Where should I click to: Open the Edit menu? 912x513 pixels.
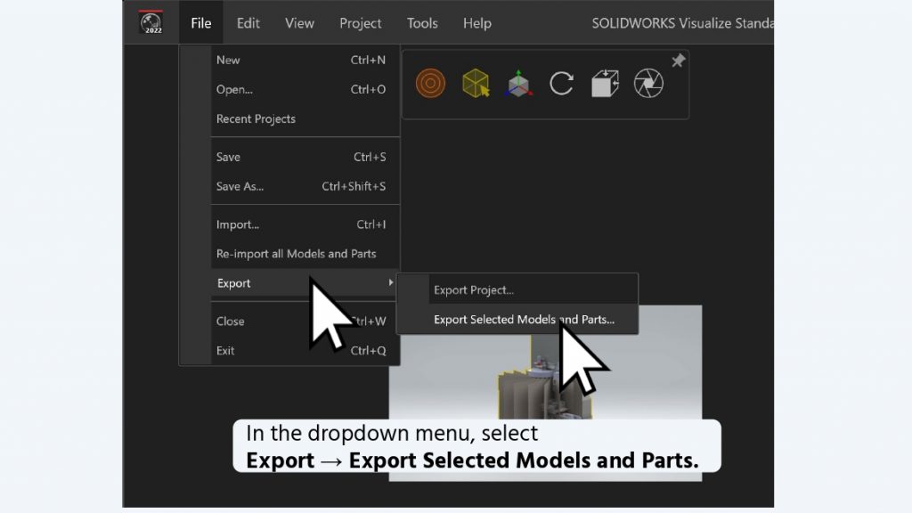(x=248, y=23)
